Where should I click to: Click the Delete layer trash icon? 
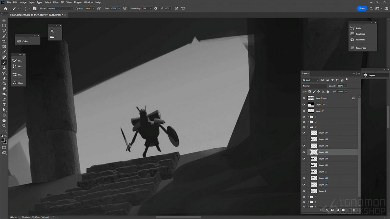coord(354,210)
